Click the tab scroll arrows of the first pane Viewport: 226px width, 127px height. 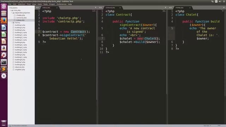[x=37, y=8]
